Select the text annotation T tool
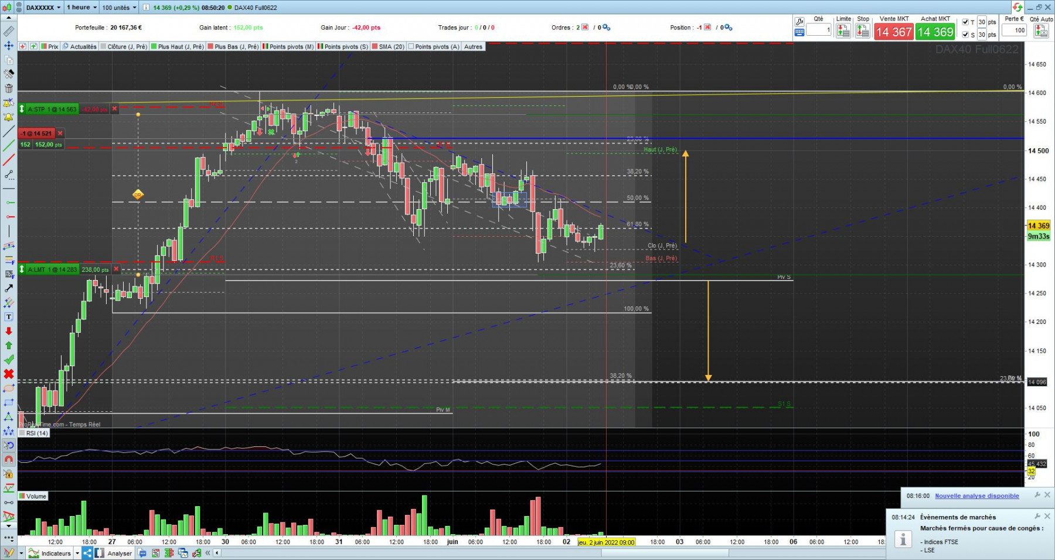This screenshot has height=560, width=1055. pyautogui.click(x=9, y=317)
